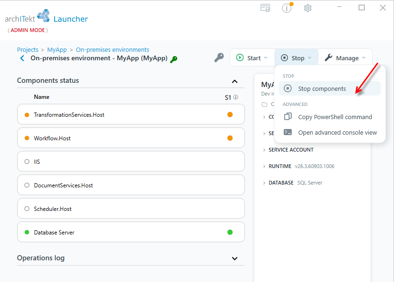Select the Scheduler.Host component row
394x282 pixels.
pyautogui.click(x=131, y=209)
